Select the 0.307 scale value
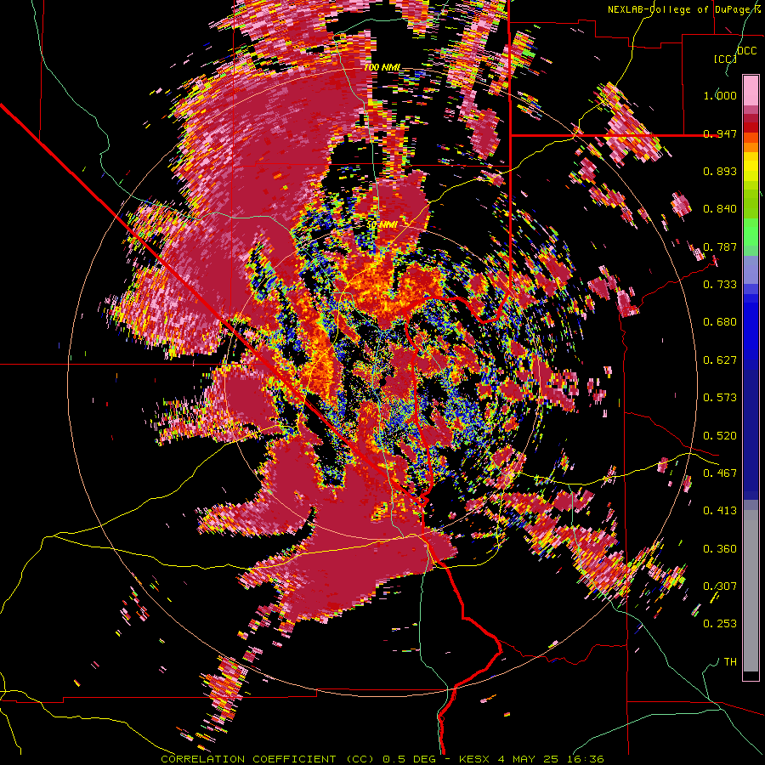 point(720,586)
